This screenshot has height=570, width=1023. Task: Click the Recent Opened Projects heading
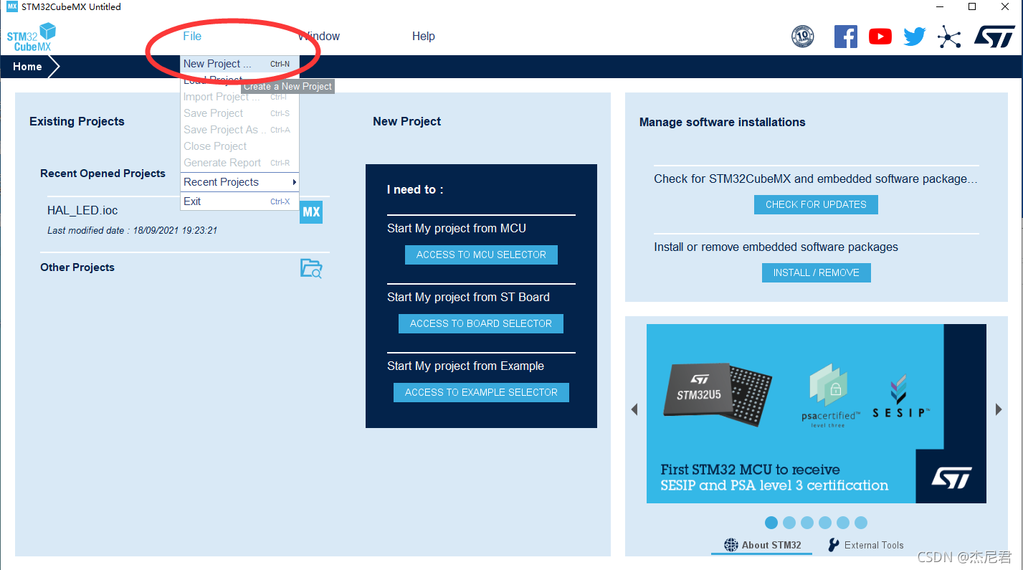point(103,174)
